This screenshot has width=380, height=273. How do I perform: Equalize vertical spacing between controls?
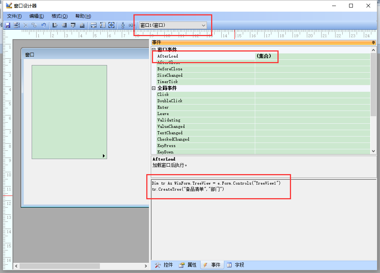pyautogui.click(x=123, y=25)
